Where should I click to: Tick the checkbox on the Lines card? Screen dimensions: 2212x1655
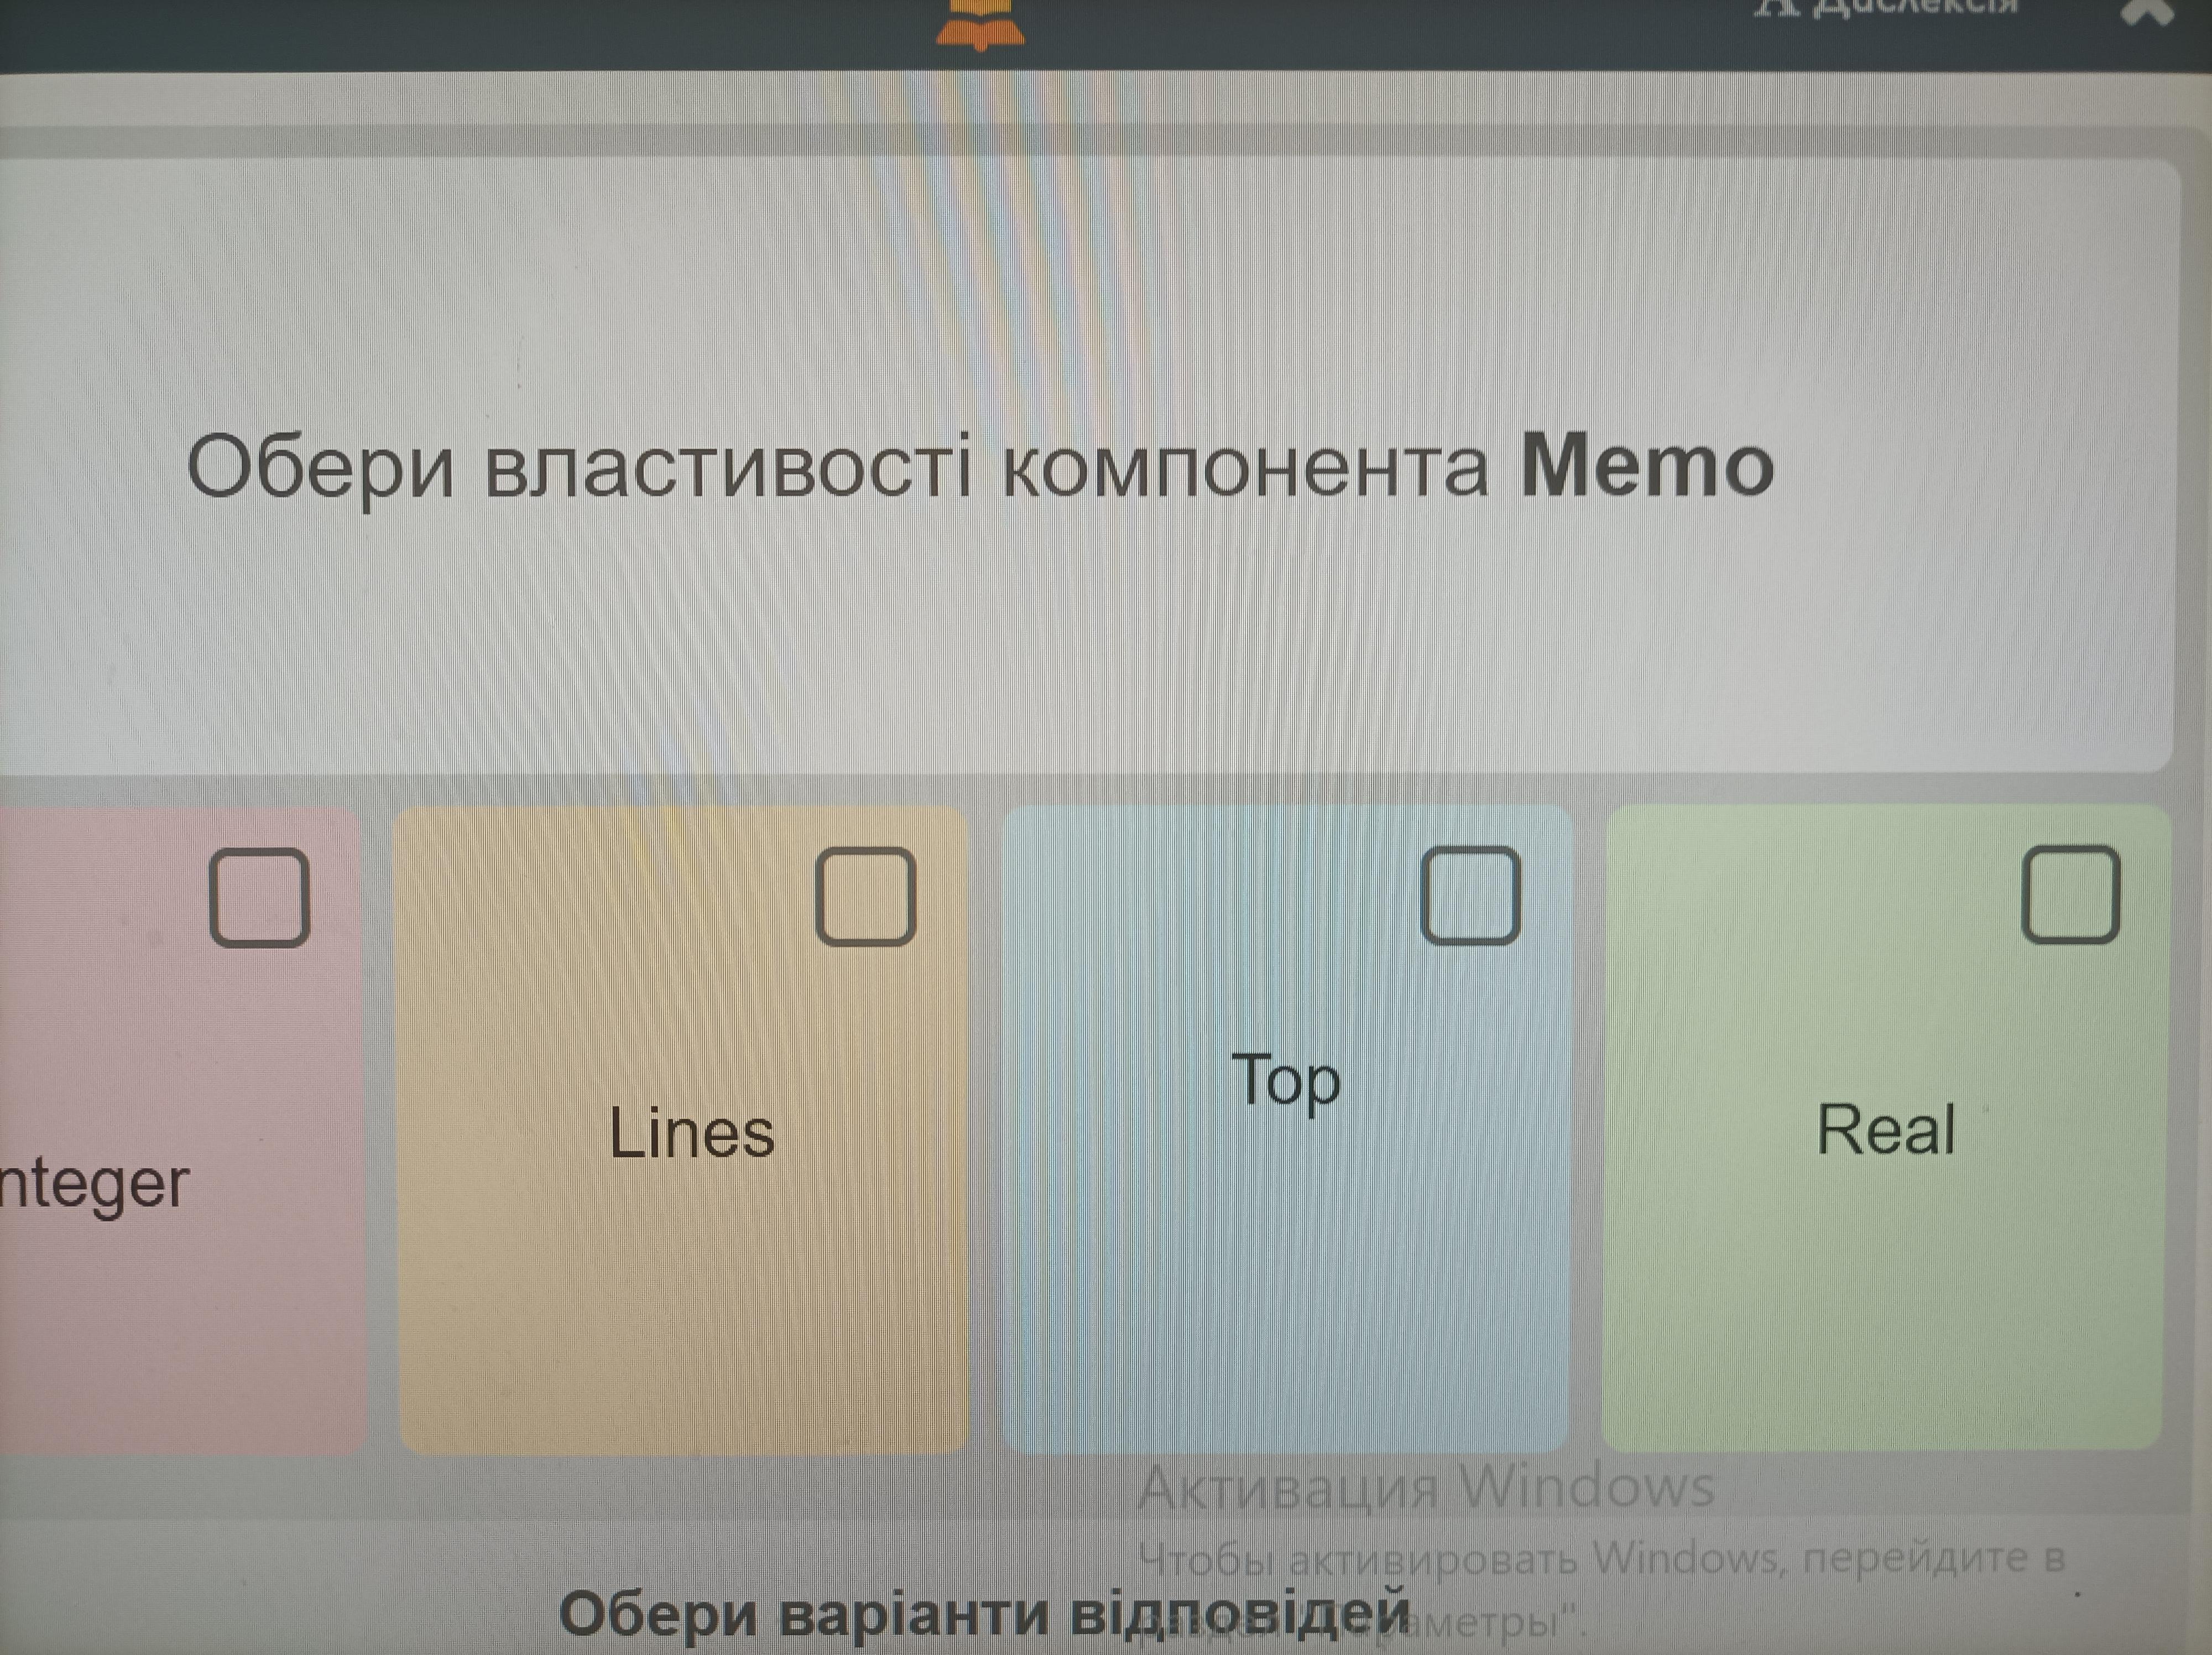[865, 897]
